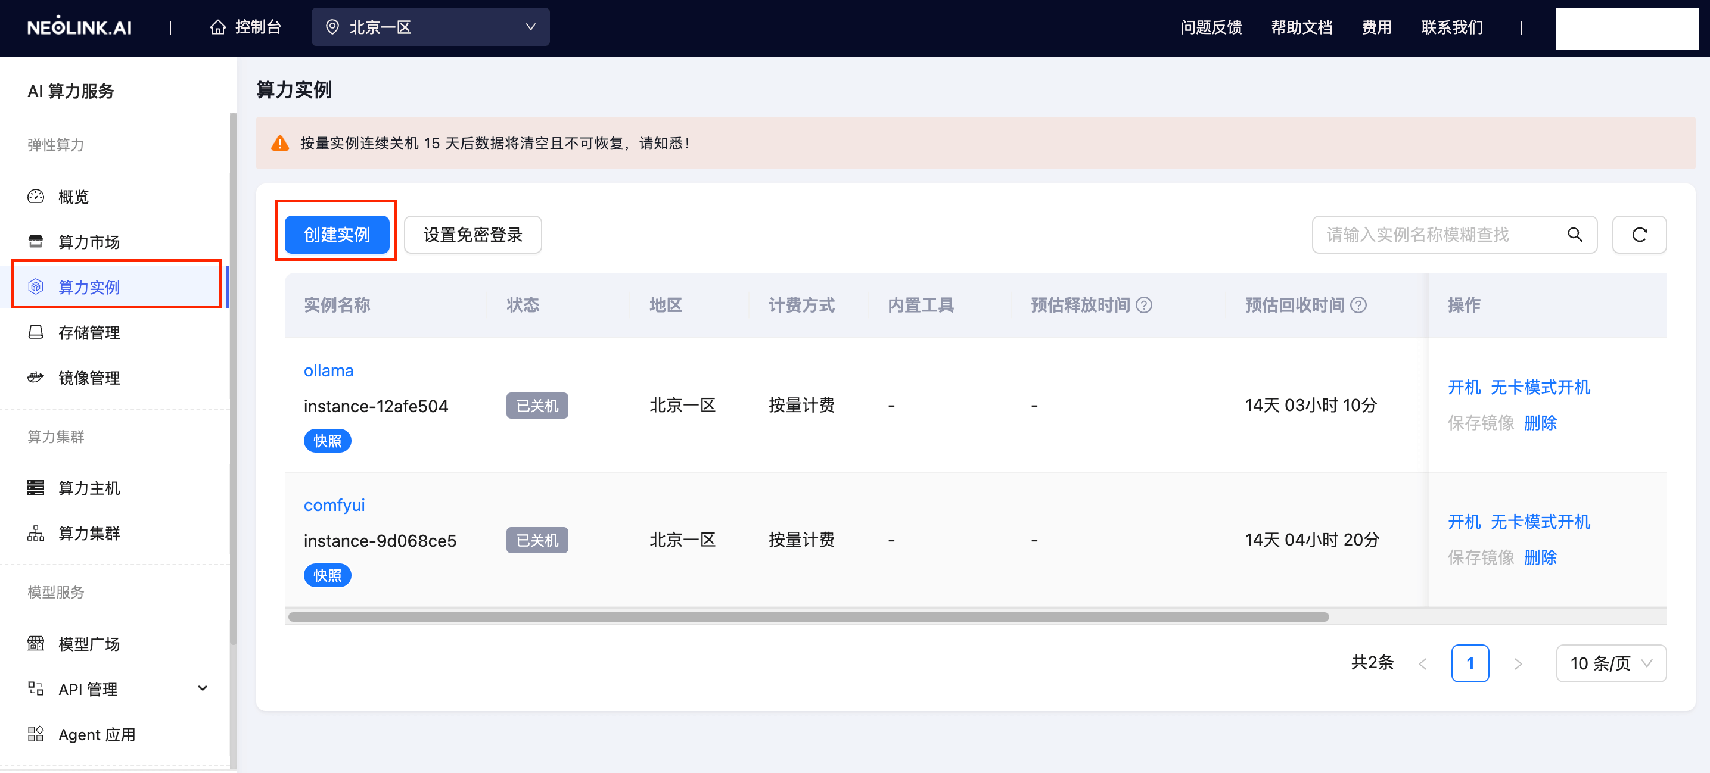Open 算力市场 in the sidebar

pyautogui.click(x=88, y=242)
